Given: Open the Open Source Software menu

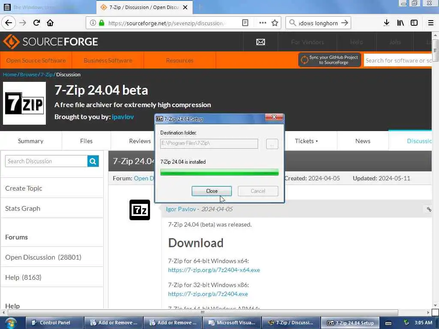Looking at the screenshot, I should pyautogui.click(x=36, y=60).
